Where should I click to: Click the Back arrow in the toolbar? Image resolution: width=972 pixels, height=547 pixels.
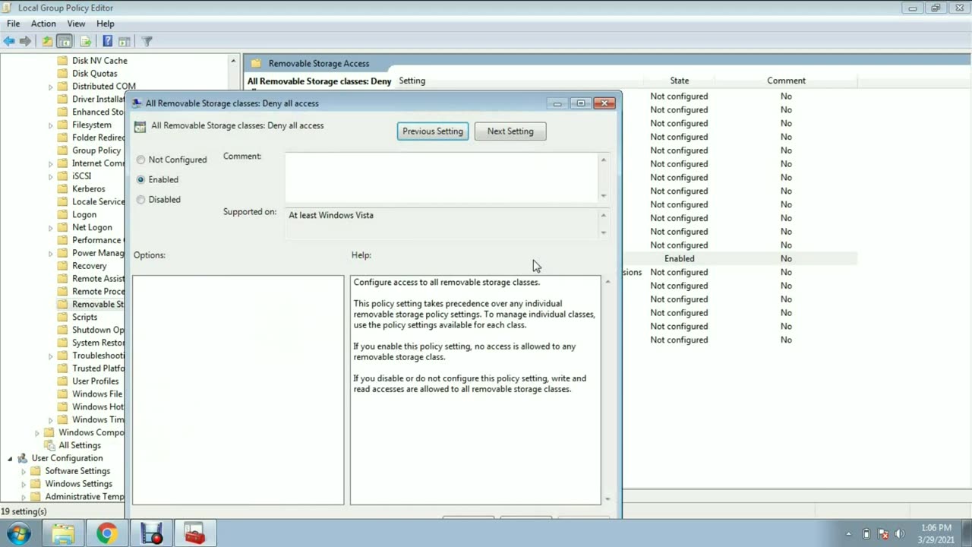9,41
